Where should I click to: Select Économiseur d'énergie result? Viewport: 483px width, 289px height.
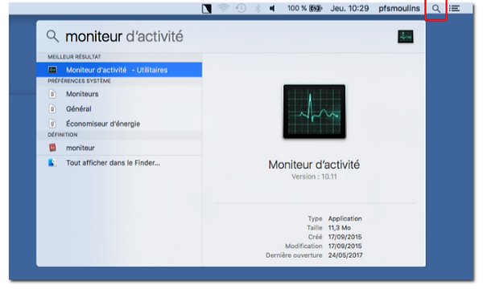pos(119,124)
